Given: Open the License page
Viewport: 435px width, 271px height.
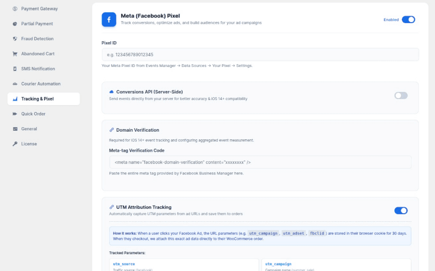Looking at the screenshot, I should coord(44,144).
